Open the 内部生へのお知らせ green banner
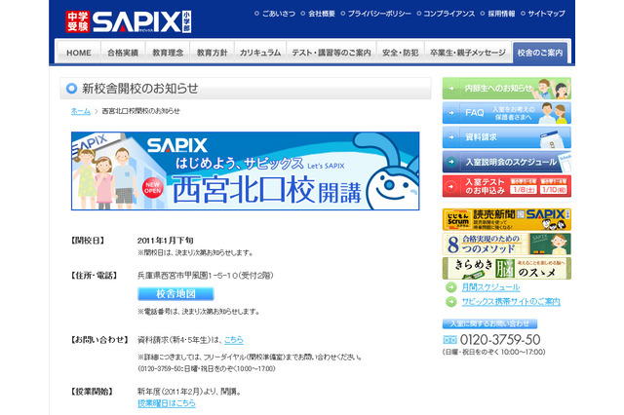The image size is (624, 415). click(x=507, y=89)
